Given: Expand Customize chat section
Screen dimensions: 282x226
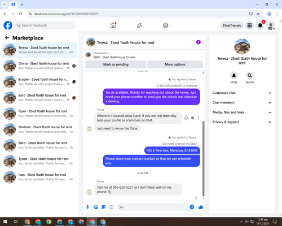Looking at the screenshot, I should click(x=242, y=93).
